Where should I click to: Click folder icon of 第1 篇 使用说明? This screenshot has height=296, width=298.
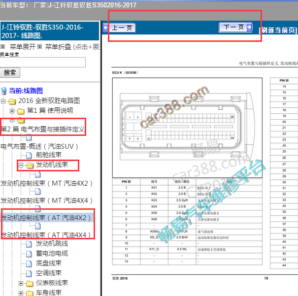point(21,111)
